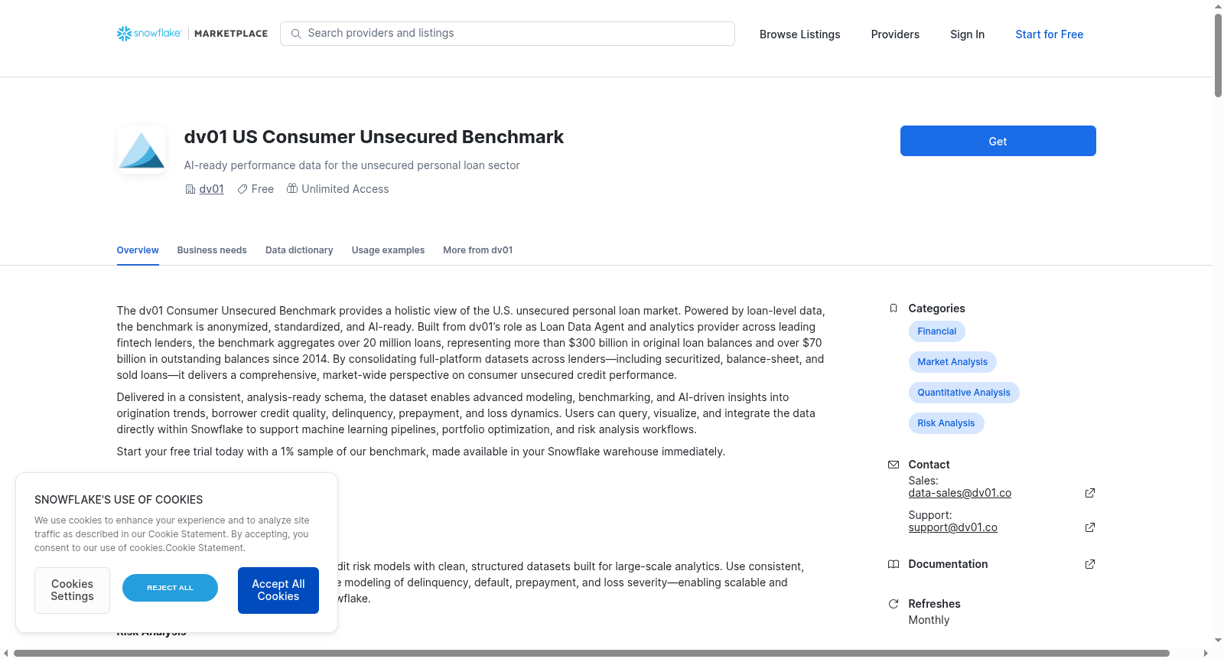Click the price tag icon beside Free
Screen dimensions: 1224x659
243,189
